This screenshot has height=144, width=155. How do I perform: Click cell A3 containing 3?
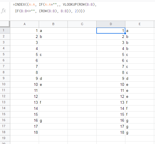point(25,42)
